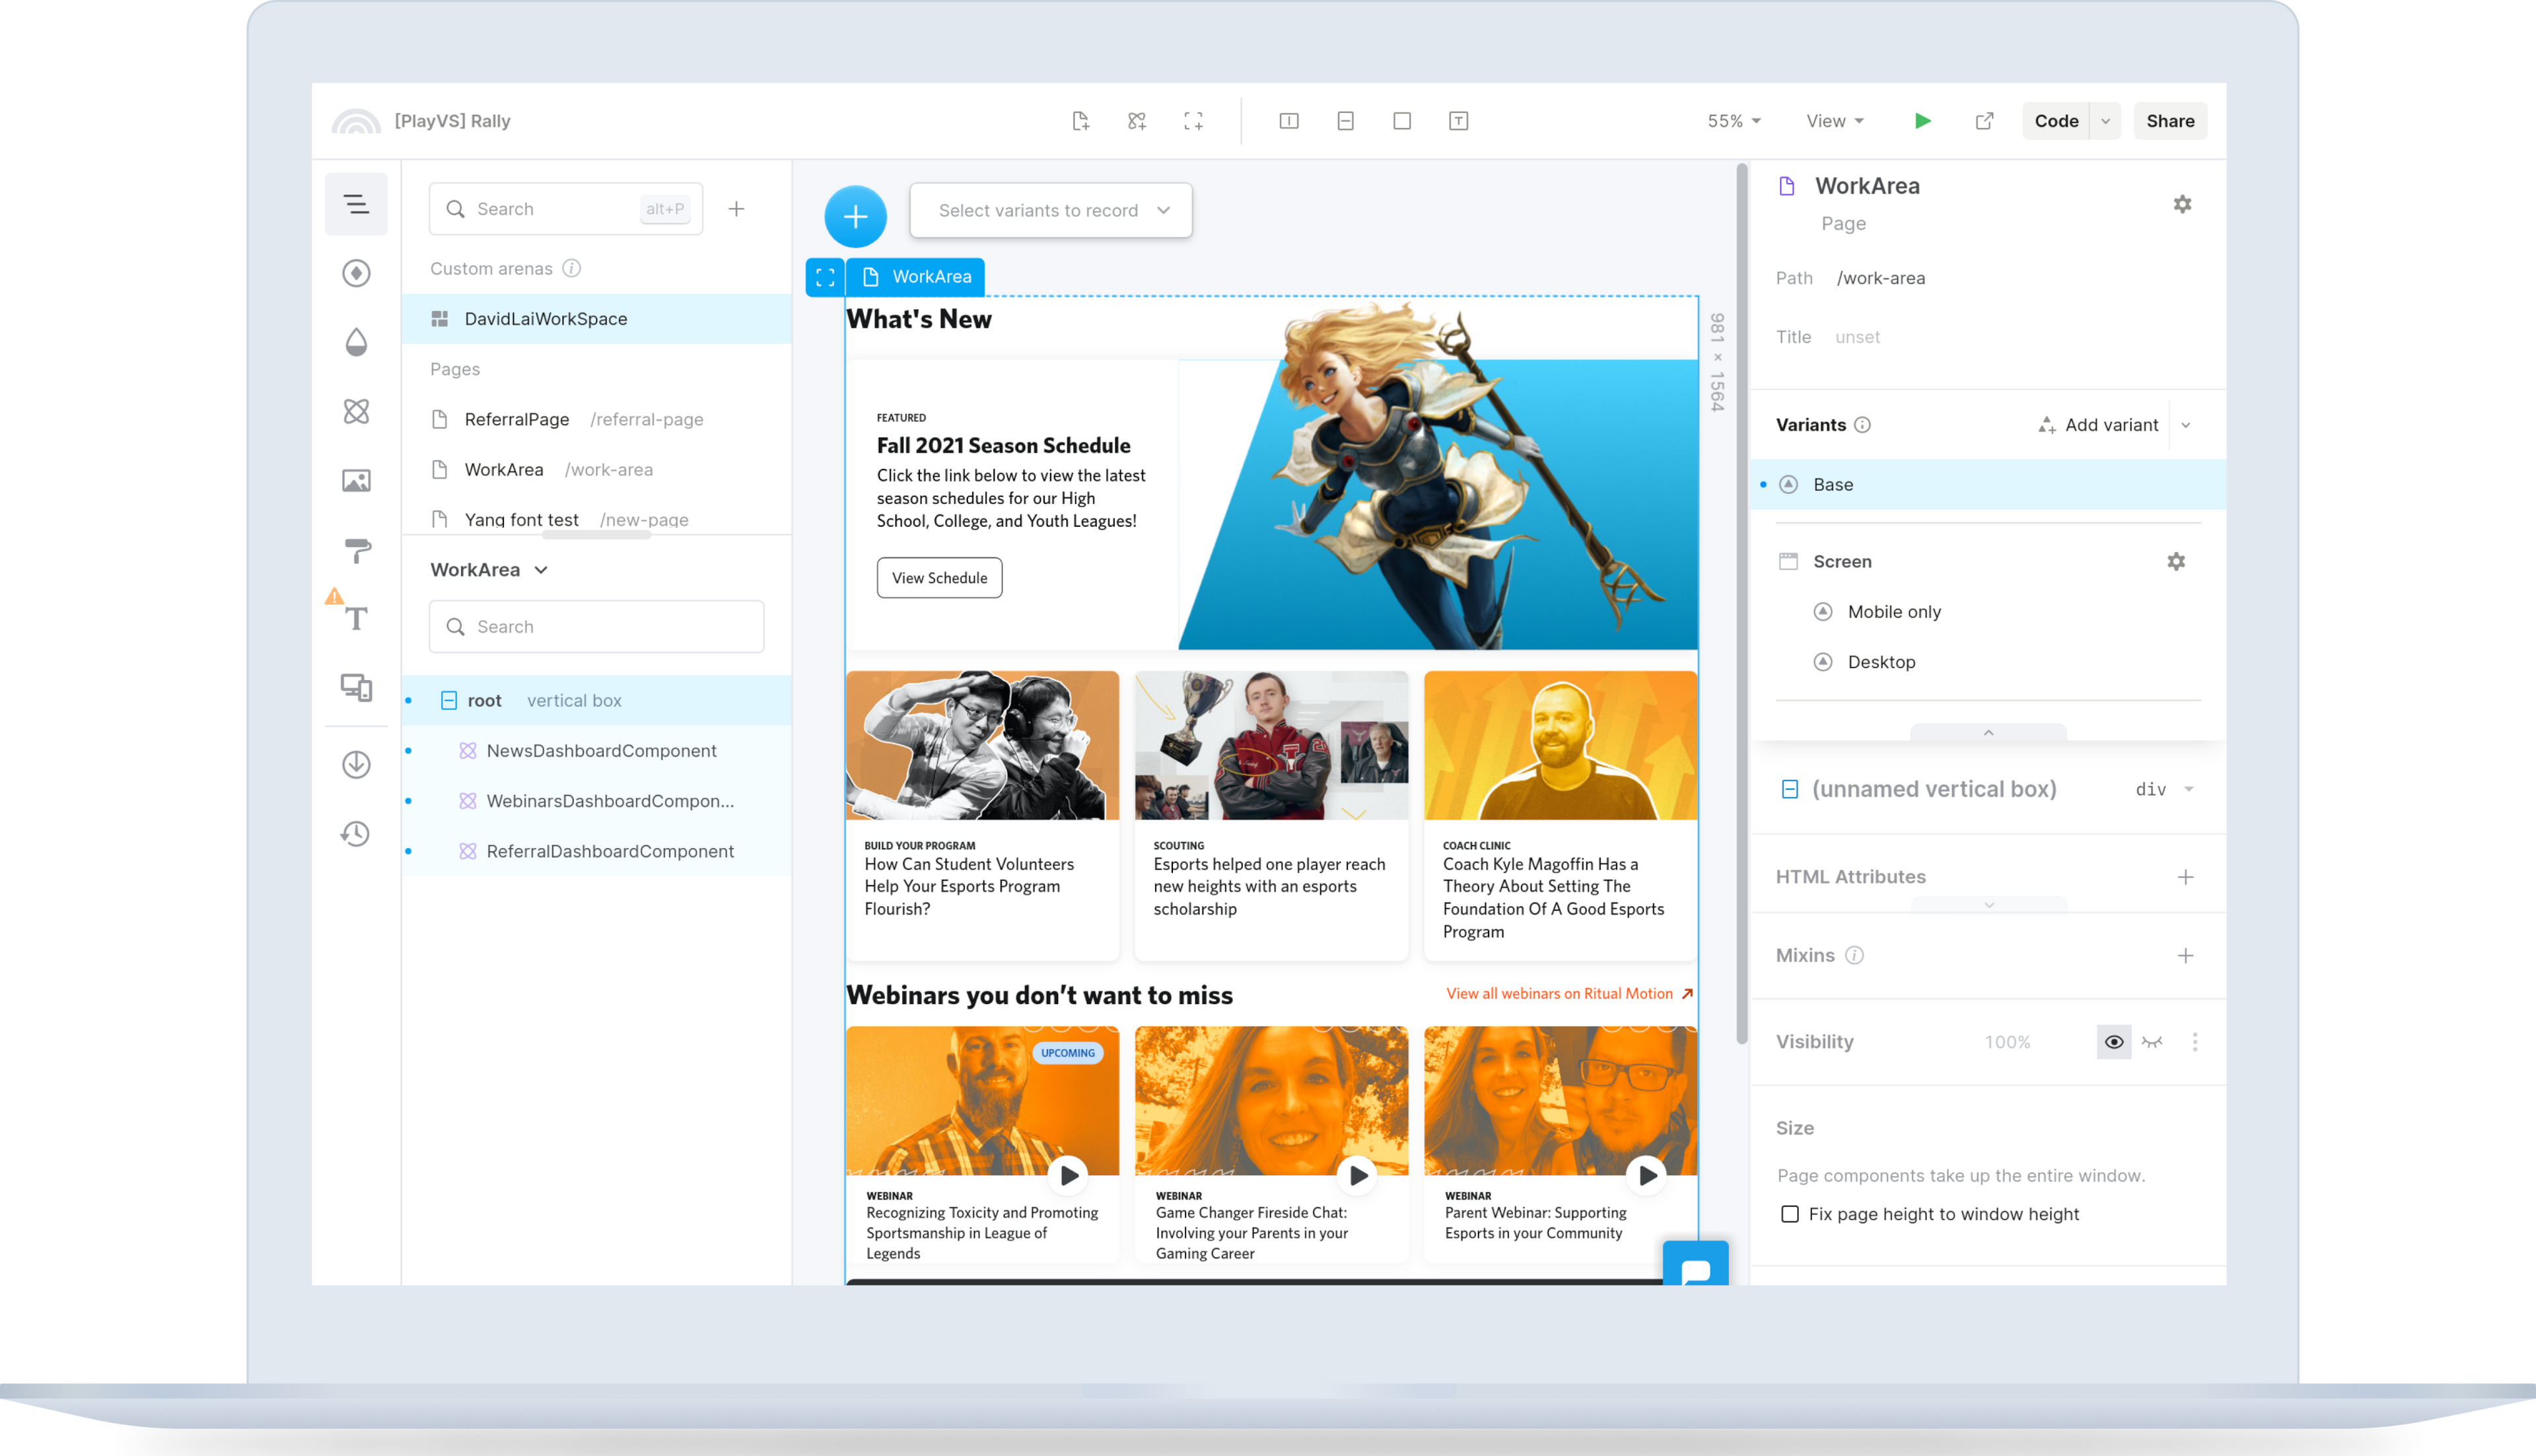Open the compass-shaped sidebar panel
The image size is (2536, 1456).
point(356,273)
